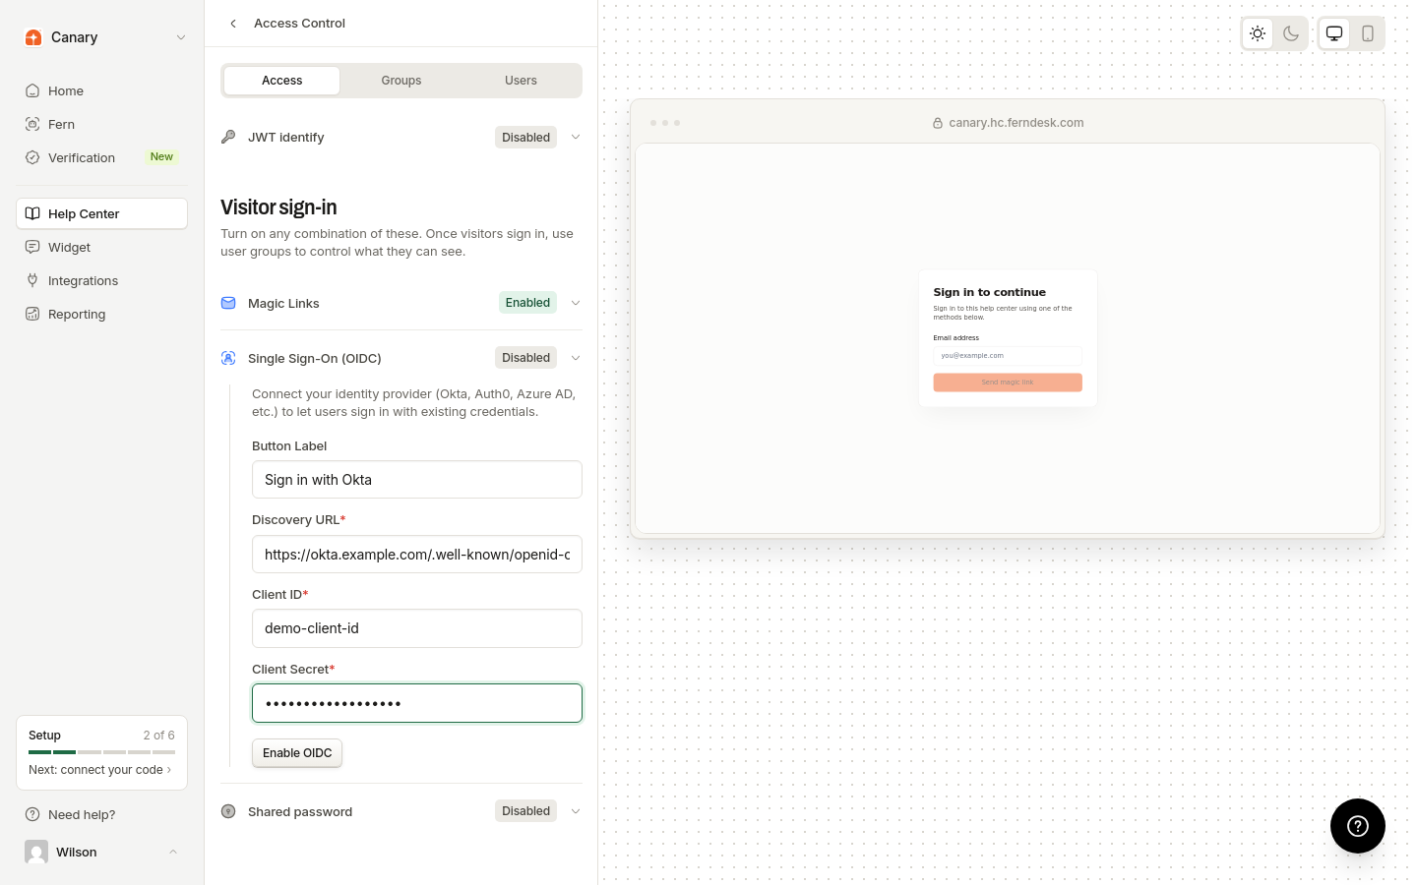
Task: Open Fern in the sidebar
Action: (x=101, y=124)
